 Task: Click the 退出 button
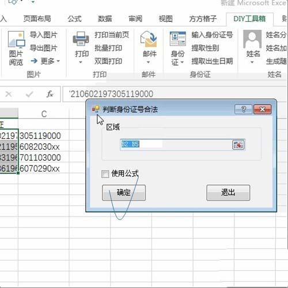pos(228,193)
